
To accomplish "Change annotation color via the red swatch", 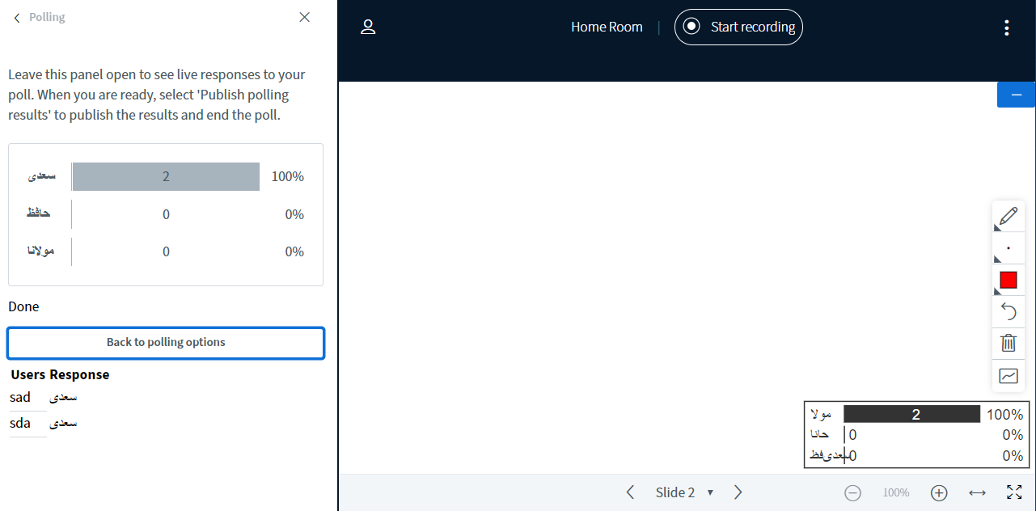I will tap(1009, 280).
